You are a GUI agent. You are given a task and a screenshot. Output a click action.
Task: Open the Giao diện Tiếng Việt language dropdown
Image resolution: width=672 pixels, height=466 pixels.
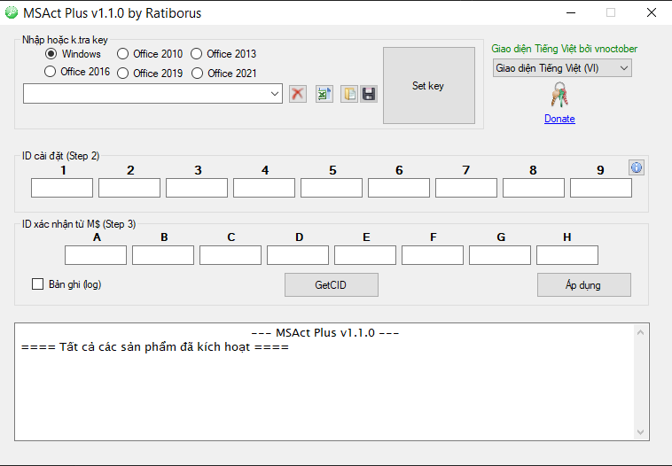(x=562, y=68)
